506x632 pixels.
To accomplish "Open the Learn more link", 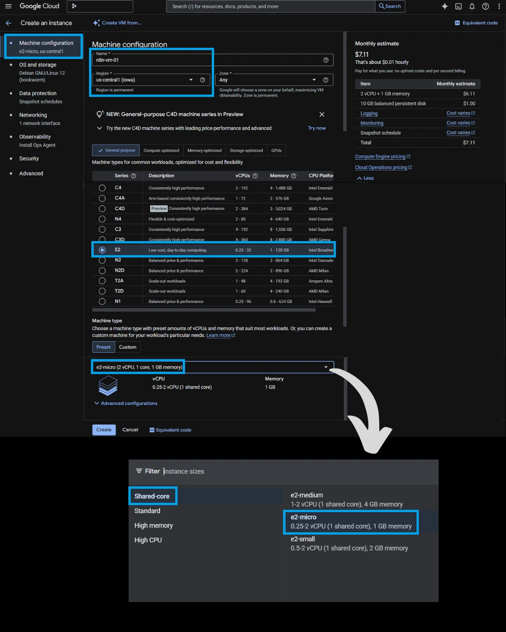I will (221, 335).
